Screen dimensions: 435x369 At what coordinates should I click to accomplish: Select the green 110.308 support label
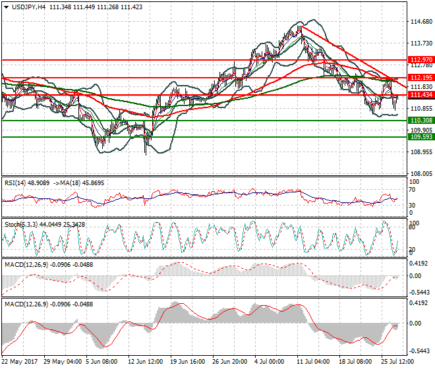[x=421, y=121]
